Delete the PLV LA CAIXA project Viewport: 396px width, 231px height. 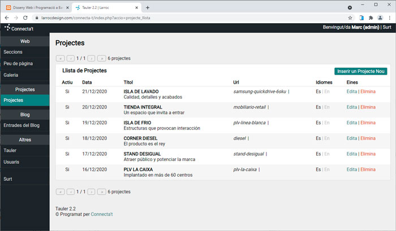click(x=368, y=169)
